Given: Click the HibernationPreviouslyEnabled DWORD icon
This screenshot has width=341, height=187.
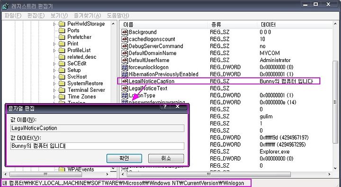Looking at the screenshot, I should (125, 74).
